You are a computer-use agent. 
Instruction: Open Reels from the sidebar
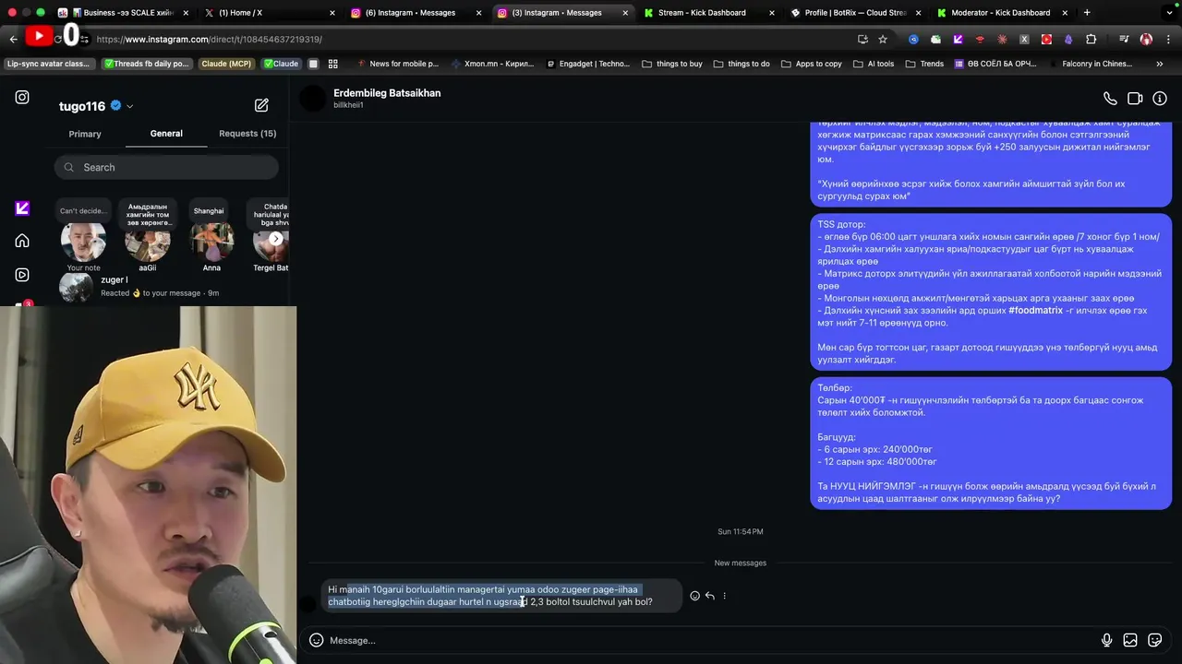22,275
